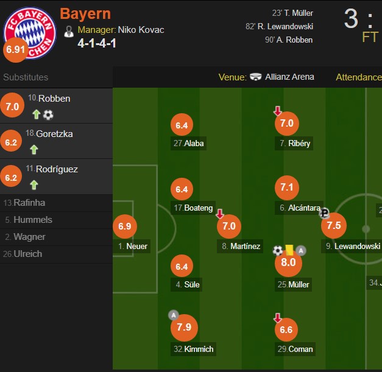Click the red arrow above Coman's rating
Screen dimensions: 382x372
tap(277, 317)
